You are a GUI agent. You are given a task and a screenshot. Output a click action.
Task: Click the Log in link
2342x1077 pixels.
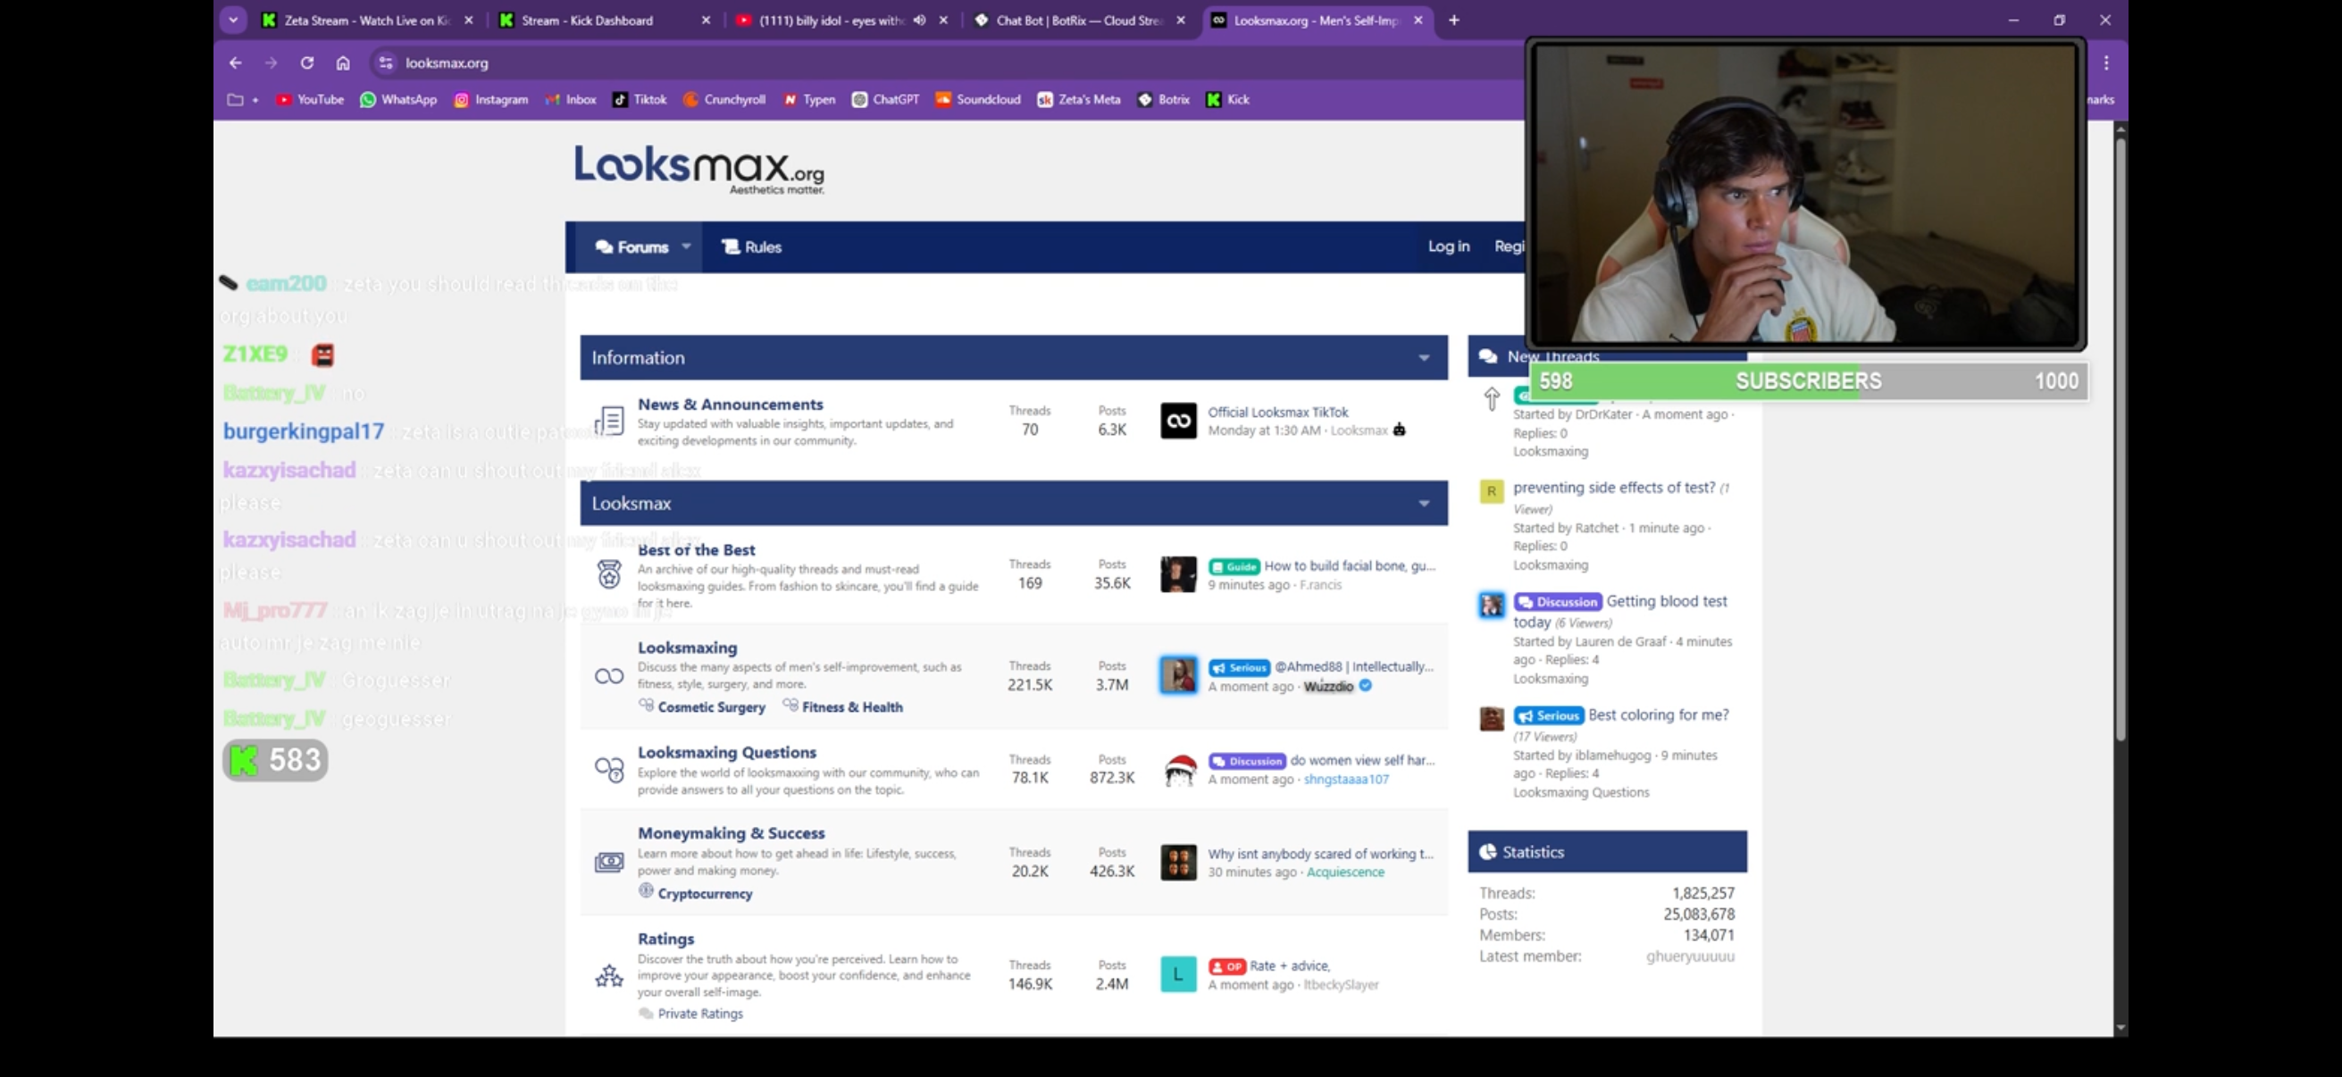tap(1447, 246)
